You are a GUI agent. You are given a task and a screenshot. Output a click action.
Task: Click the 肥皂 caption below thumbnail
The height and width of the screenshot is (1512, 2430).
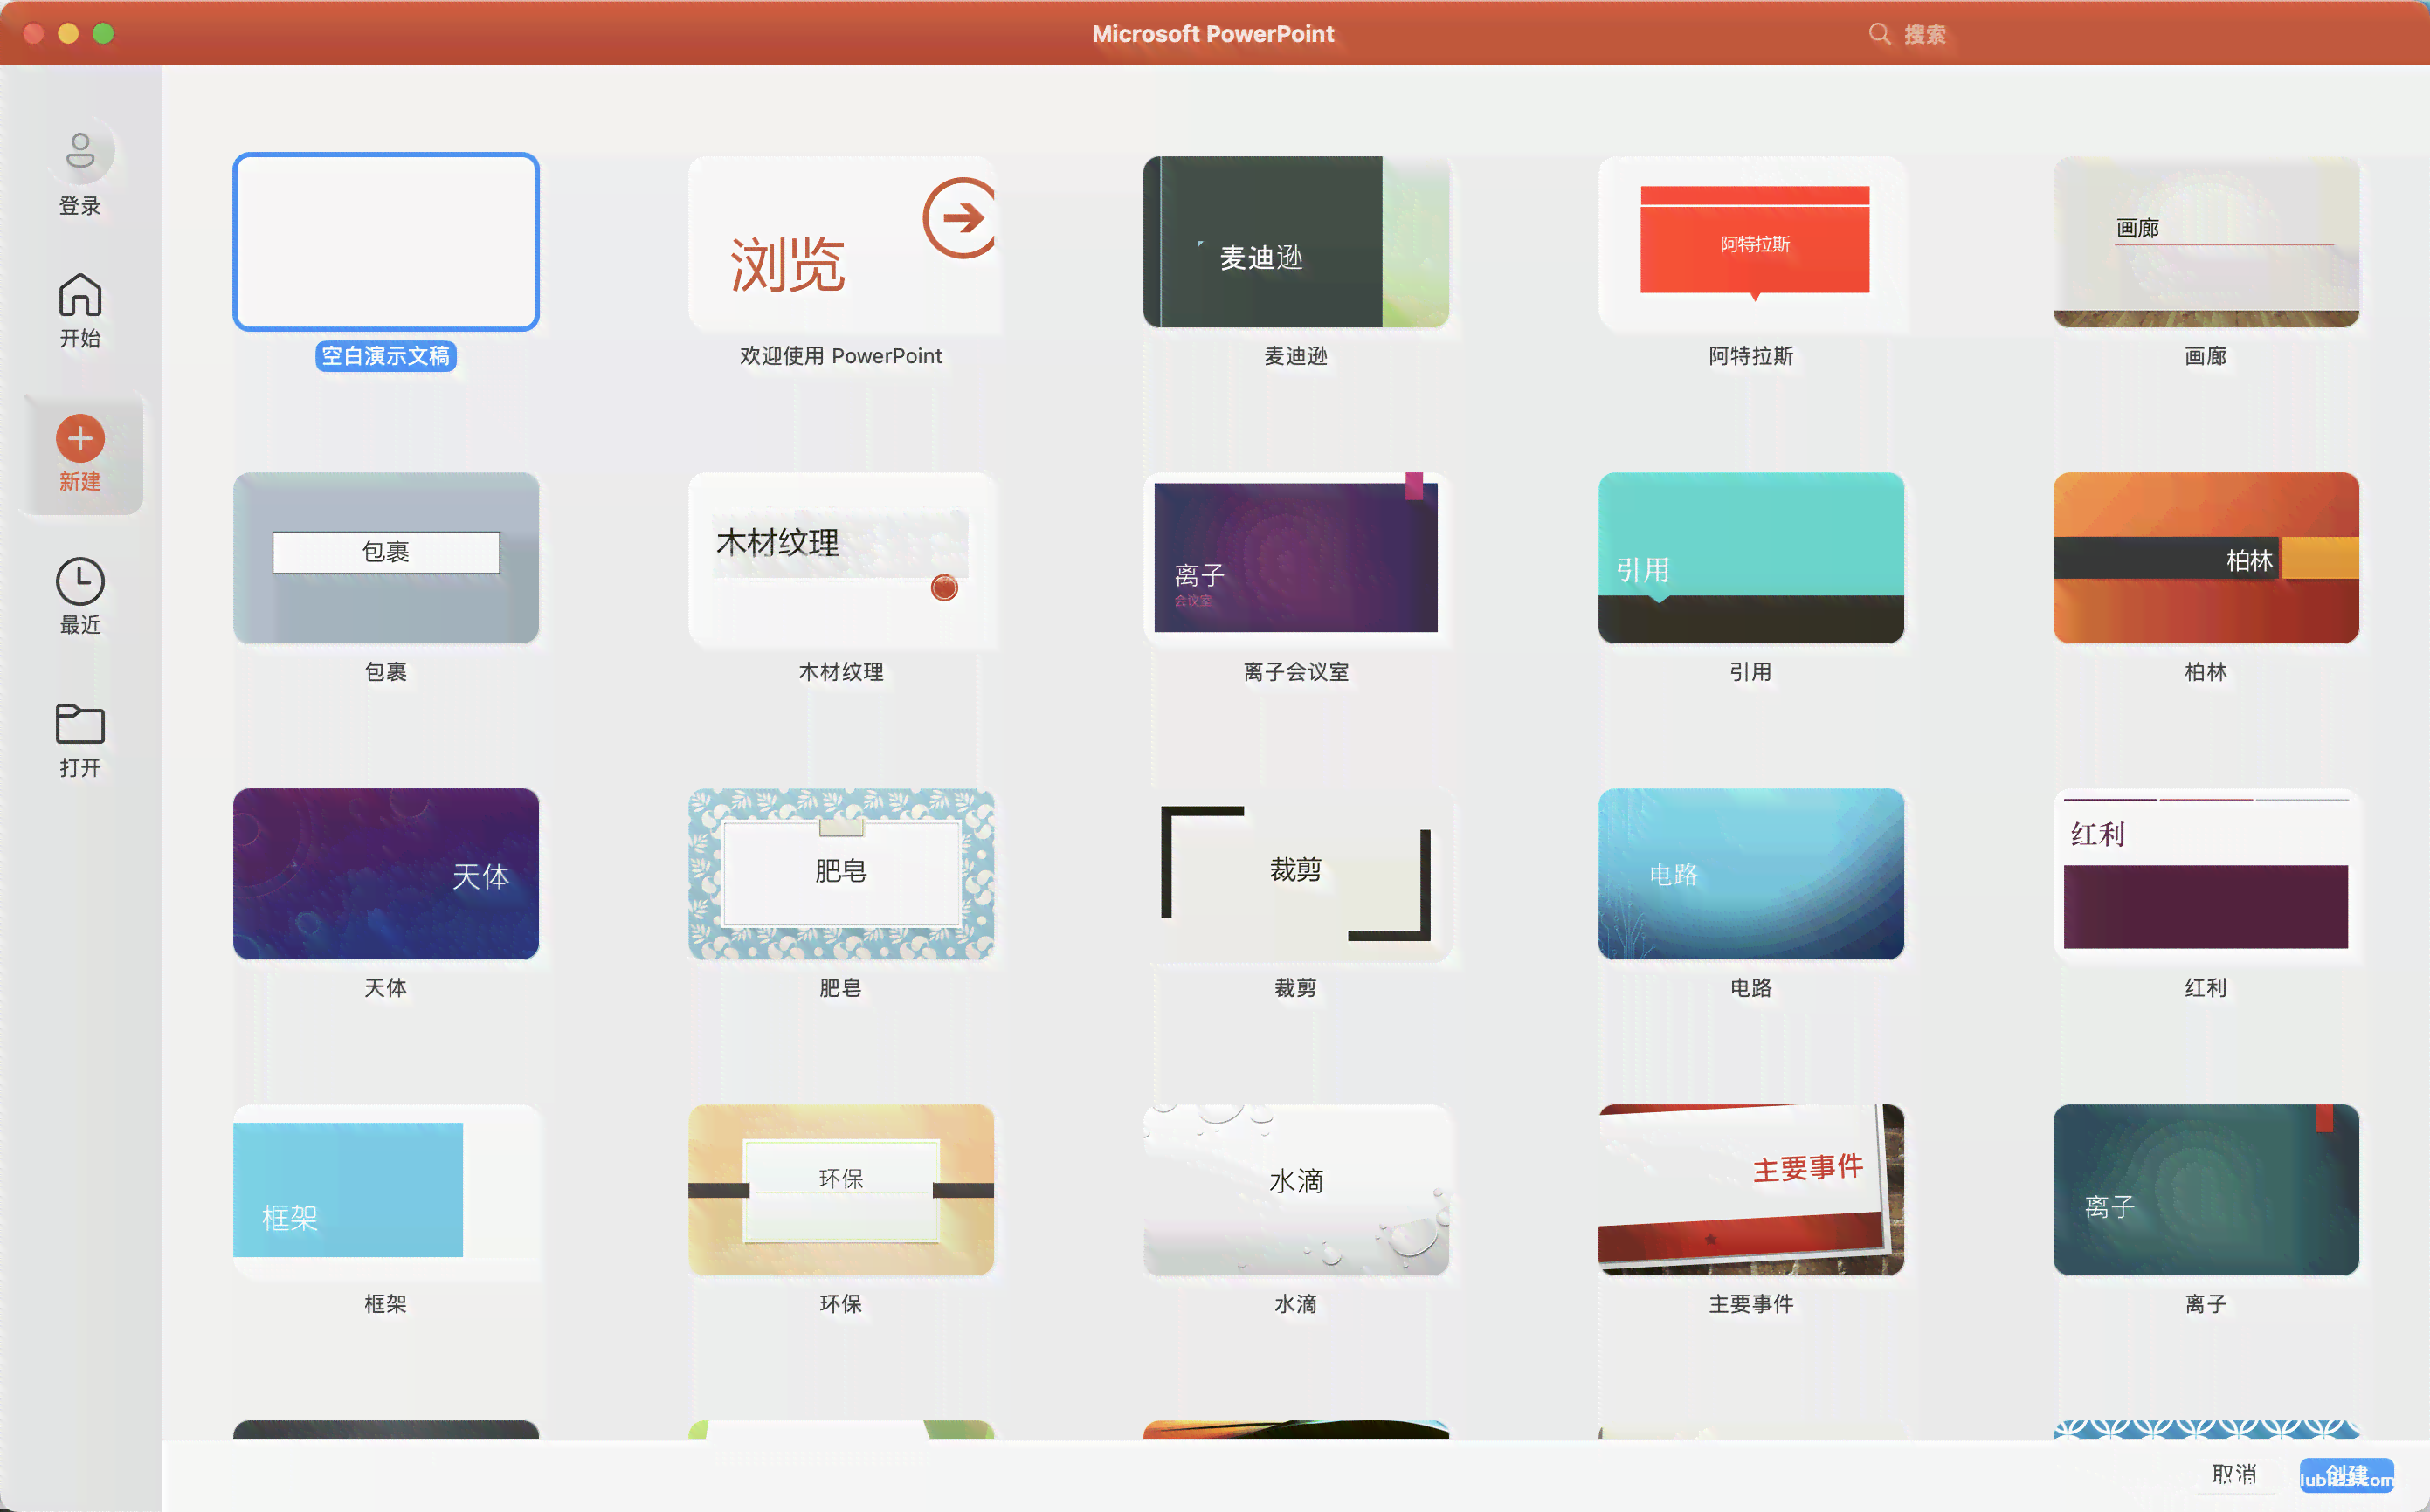coord(841,988)
